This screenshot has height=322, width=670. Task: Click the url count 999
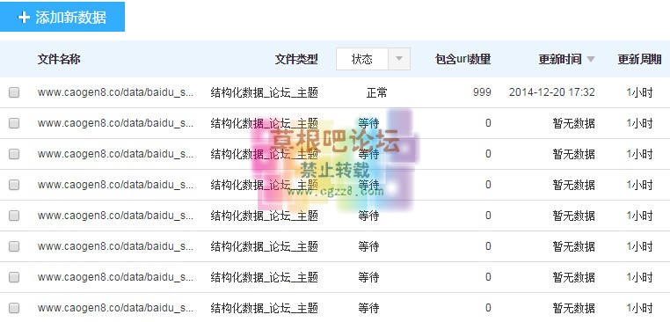(x=482, y=92)
